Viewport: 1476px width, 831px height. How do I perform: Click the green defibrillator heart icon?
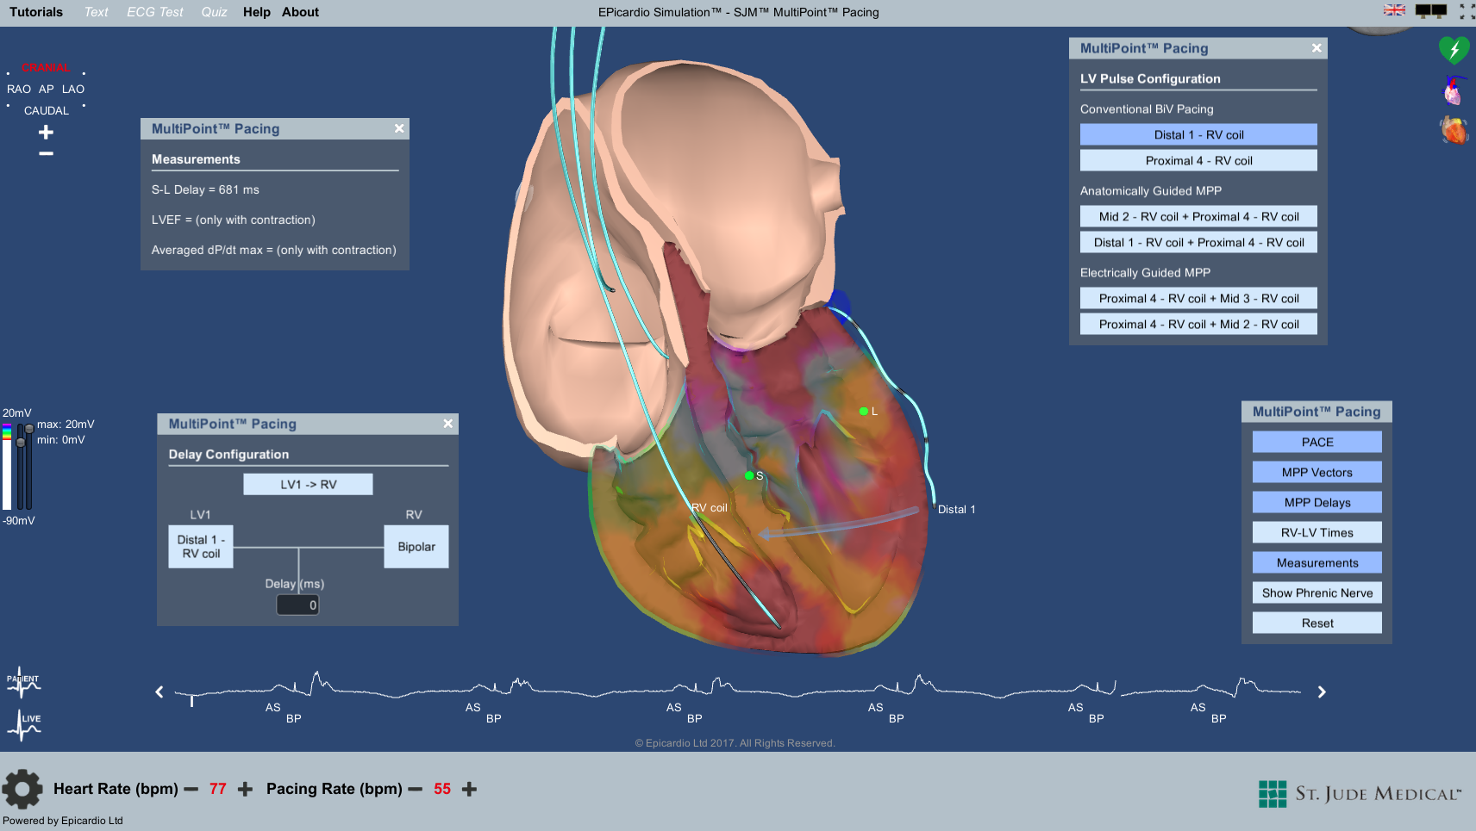(1454, 50)
